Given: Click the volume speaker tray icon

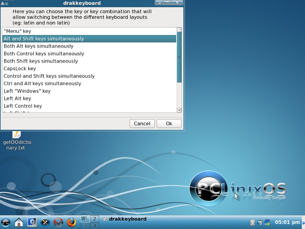Looking at the screenshot, I should pos(260,222).
